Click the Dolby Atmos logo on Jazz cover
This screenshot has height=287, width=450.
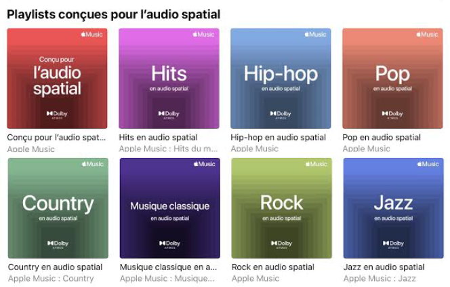pyautogui.click(x=393, y=244)
